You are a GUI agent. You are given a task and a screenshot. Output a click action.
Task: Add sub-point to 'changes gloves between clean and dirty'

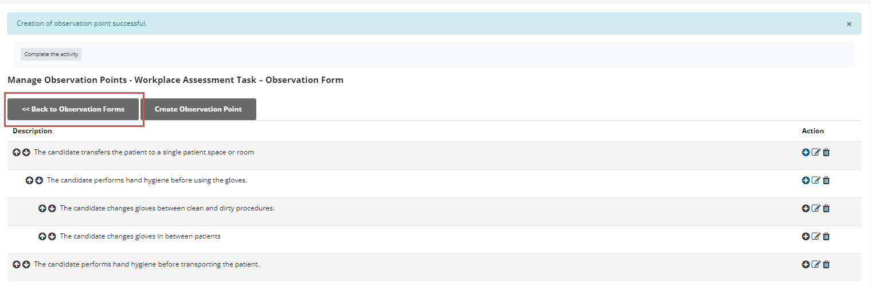806,209
